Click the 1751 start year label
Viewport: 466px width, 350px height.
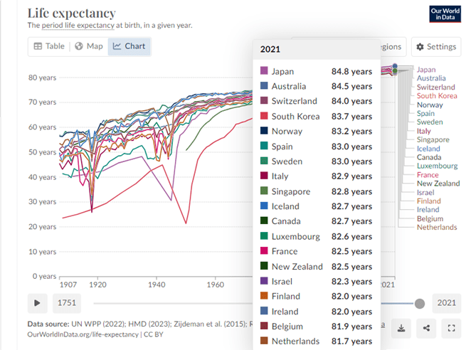tap(65, 303)
